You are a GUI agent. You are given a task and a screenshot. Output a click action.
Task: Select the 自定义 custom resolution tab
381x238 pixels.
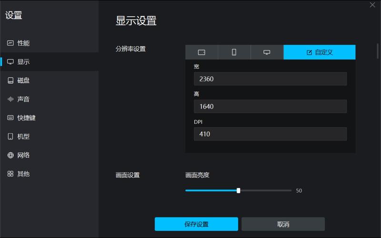pos(320,52)
